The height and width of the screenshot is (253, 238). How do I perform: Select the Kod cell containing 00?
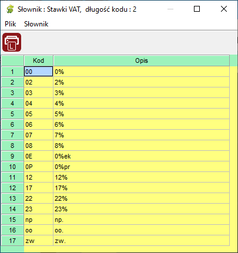(x=39, y=72)
